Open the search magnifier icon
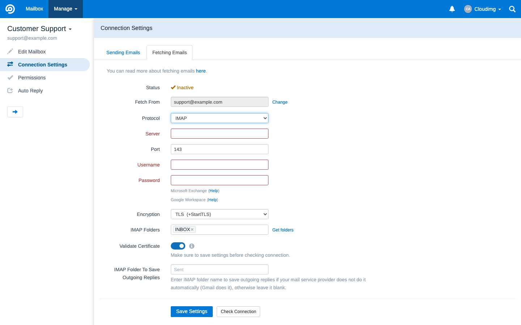Viewport: 521px width, 325px height. (x=512, y=9)
